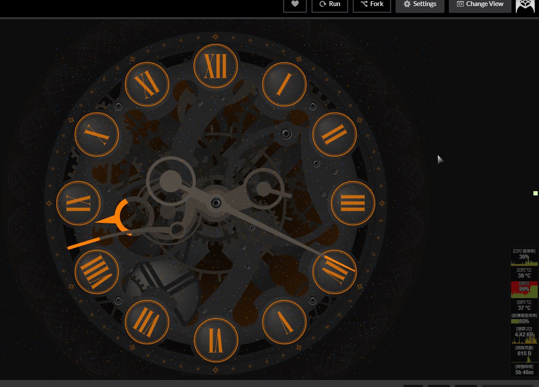Click the IX numeral dial on the clock
This screenshot has width=539, height=387.
[78, 203]
